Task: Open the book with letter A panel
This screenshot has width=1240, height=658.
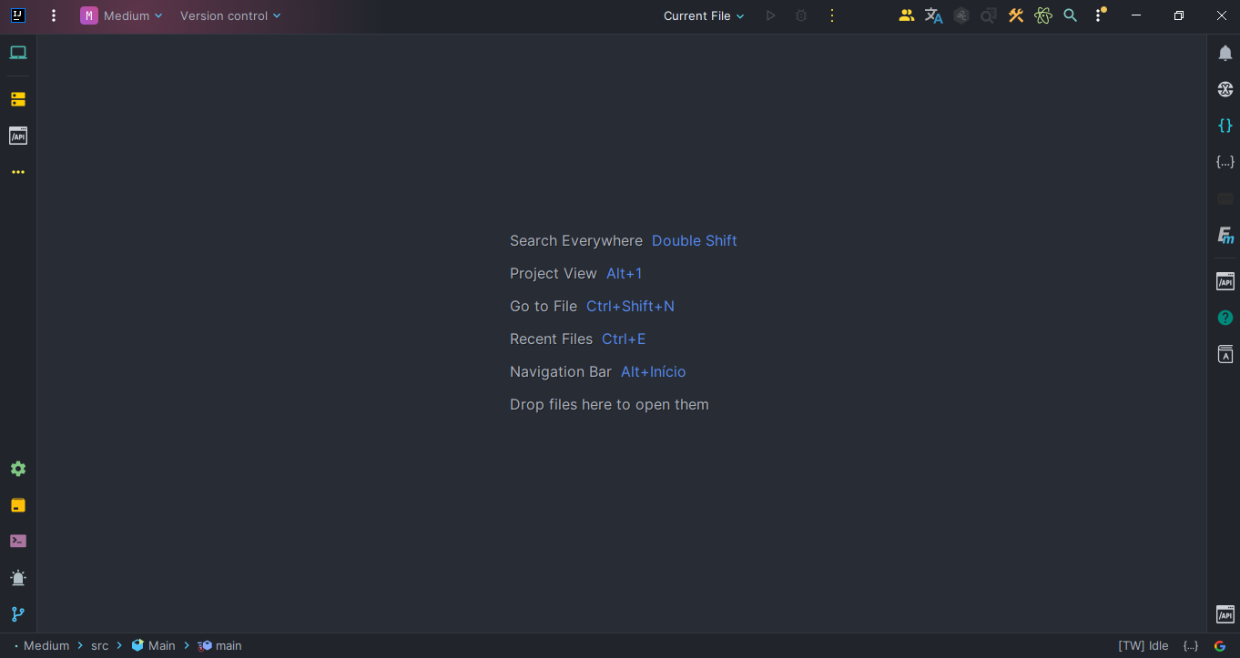Action: pyautogui.click(x=1225, y=354)
